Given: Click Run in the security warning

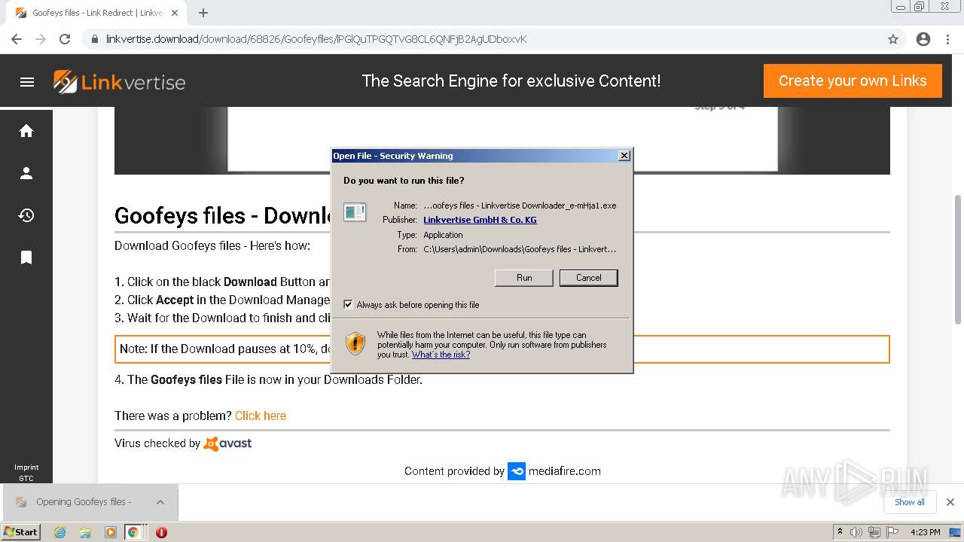Looking at the screenshot, I should [524, 278].
